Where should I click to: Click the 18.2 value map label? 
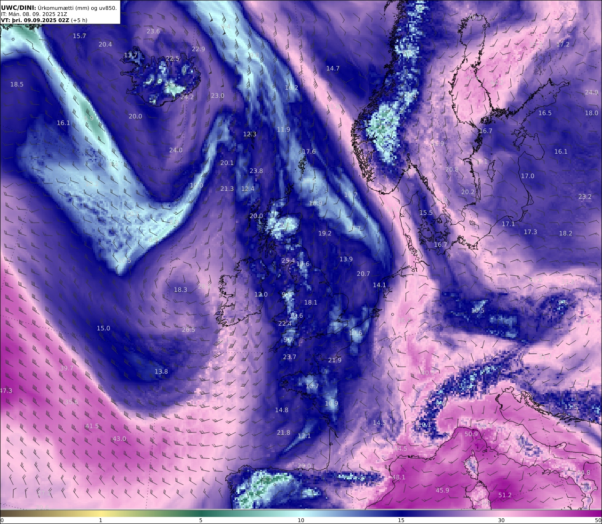pyautogui.click(x=566, y=234)
